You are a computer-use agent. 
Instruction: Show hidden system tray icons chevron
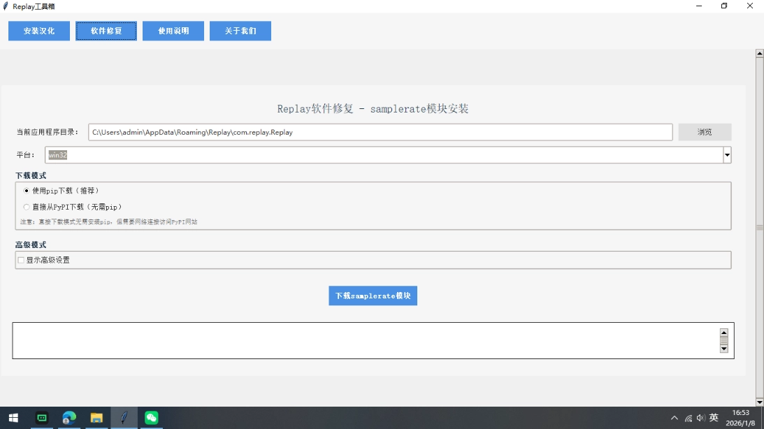click(675, 418)
